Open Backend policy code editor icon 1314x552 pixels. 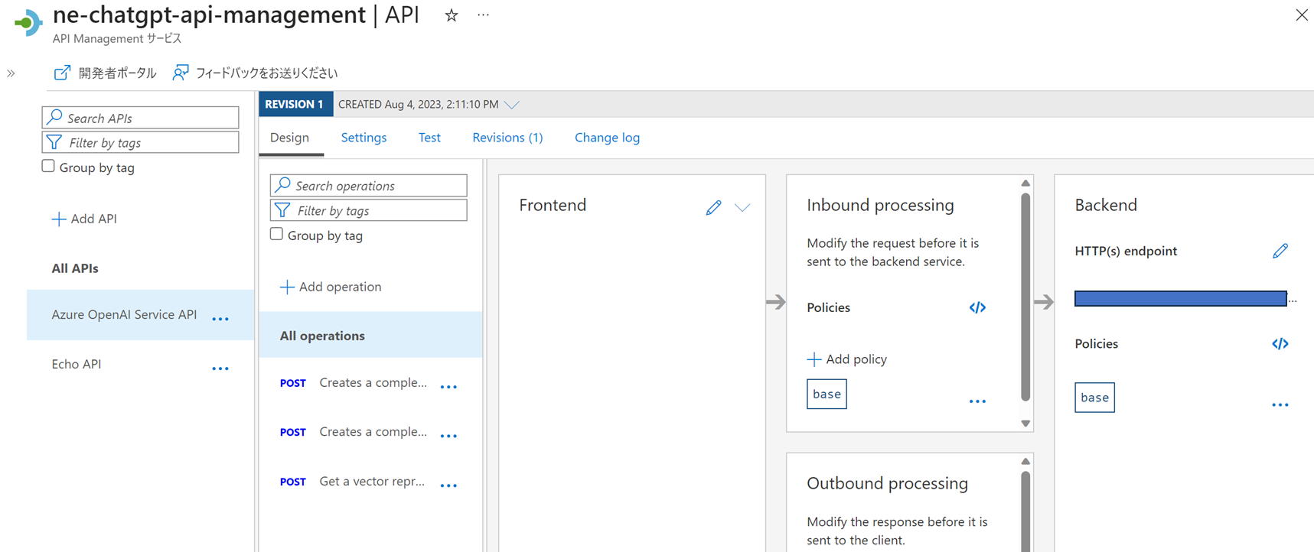click(1280, 344)
